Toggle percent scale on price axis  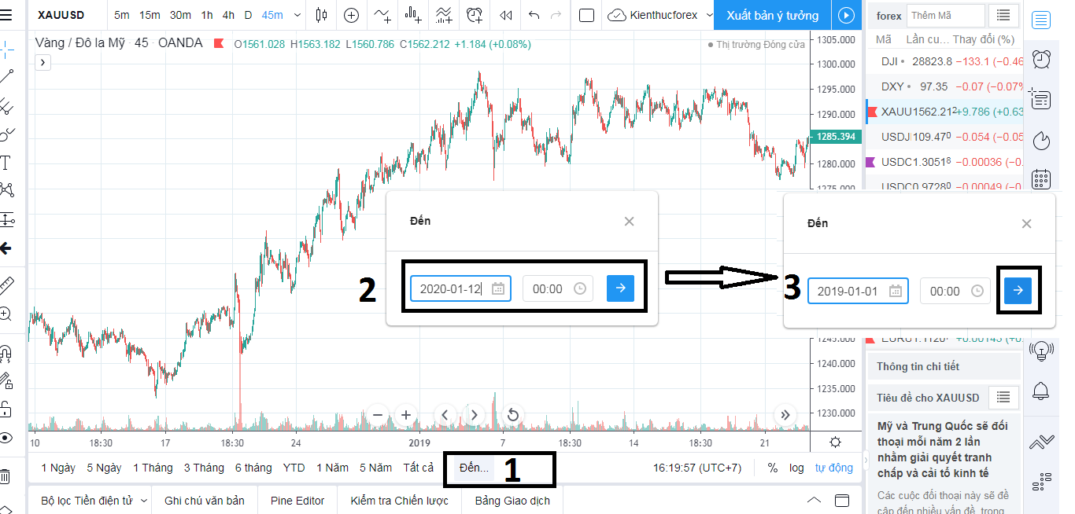(x=773, y=468)
